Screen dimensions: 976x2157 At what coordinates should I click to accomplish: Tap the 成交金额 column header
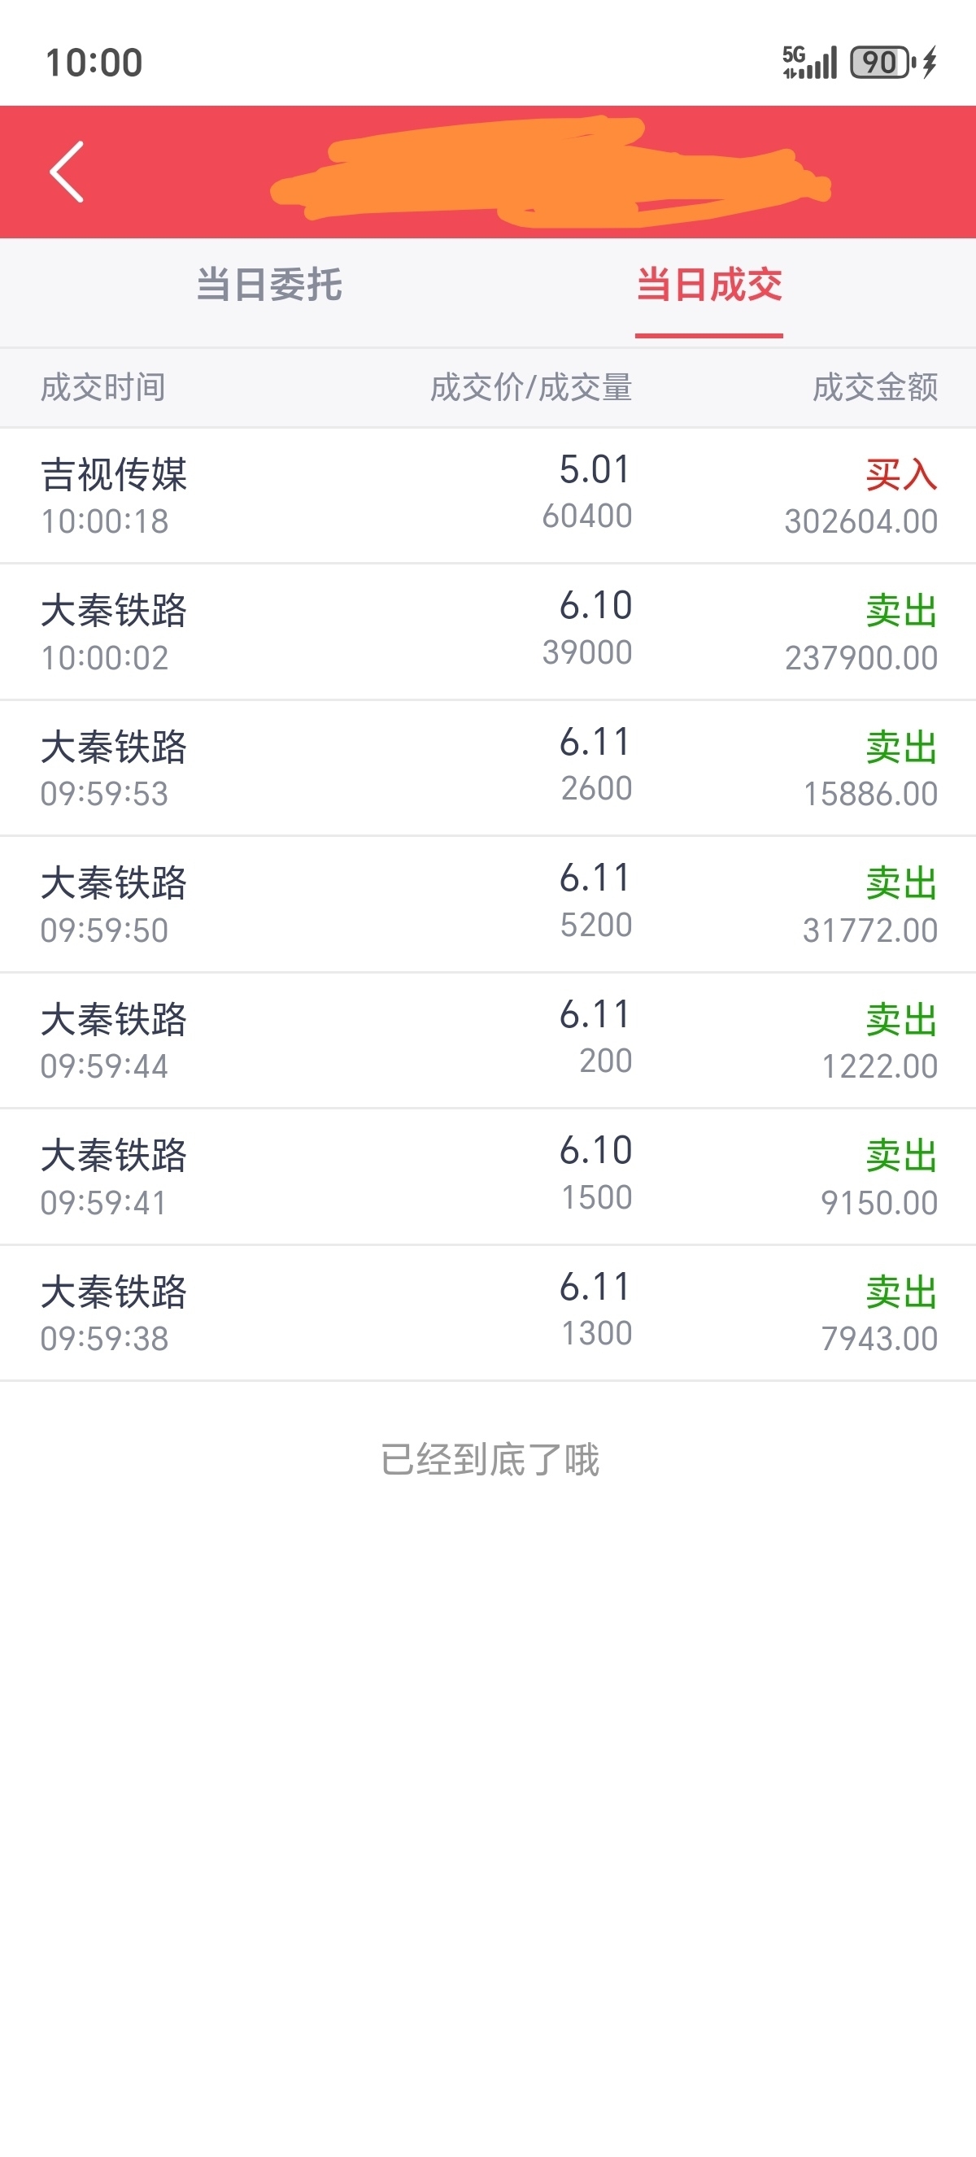click(x=874, y=388)
